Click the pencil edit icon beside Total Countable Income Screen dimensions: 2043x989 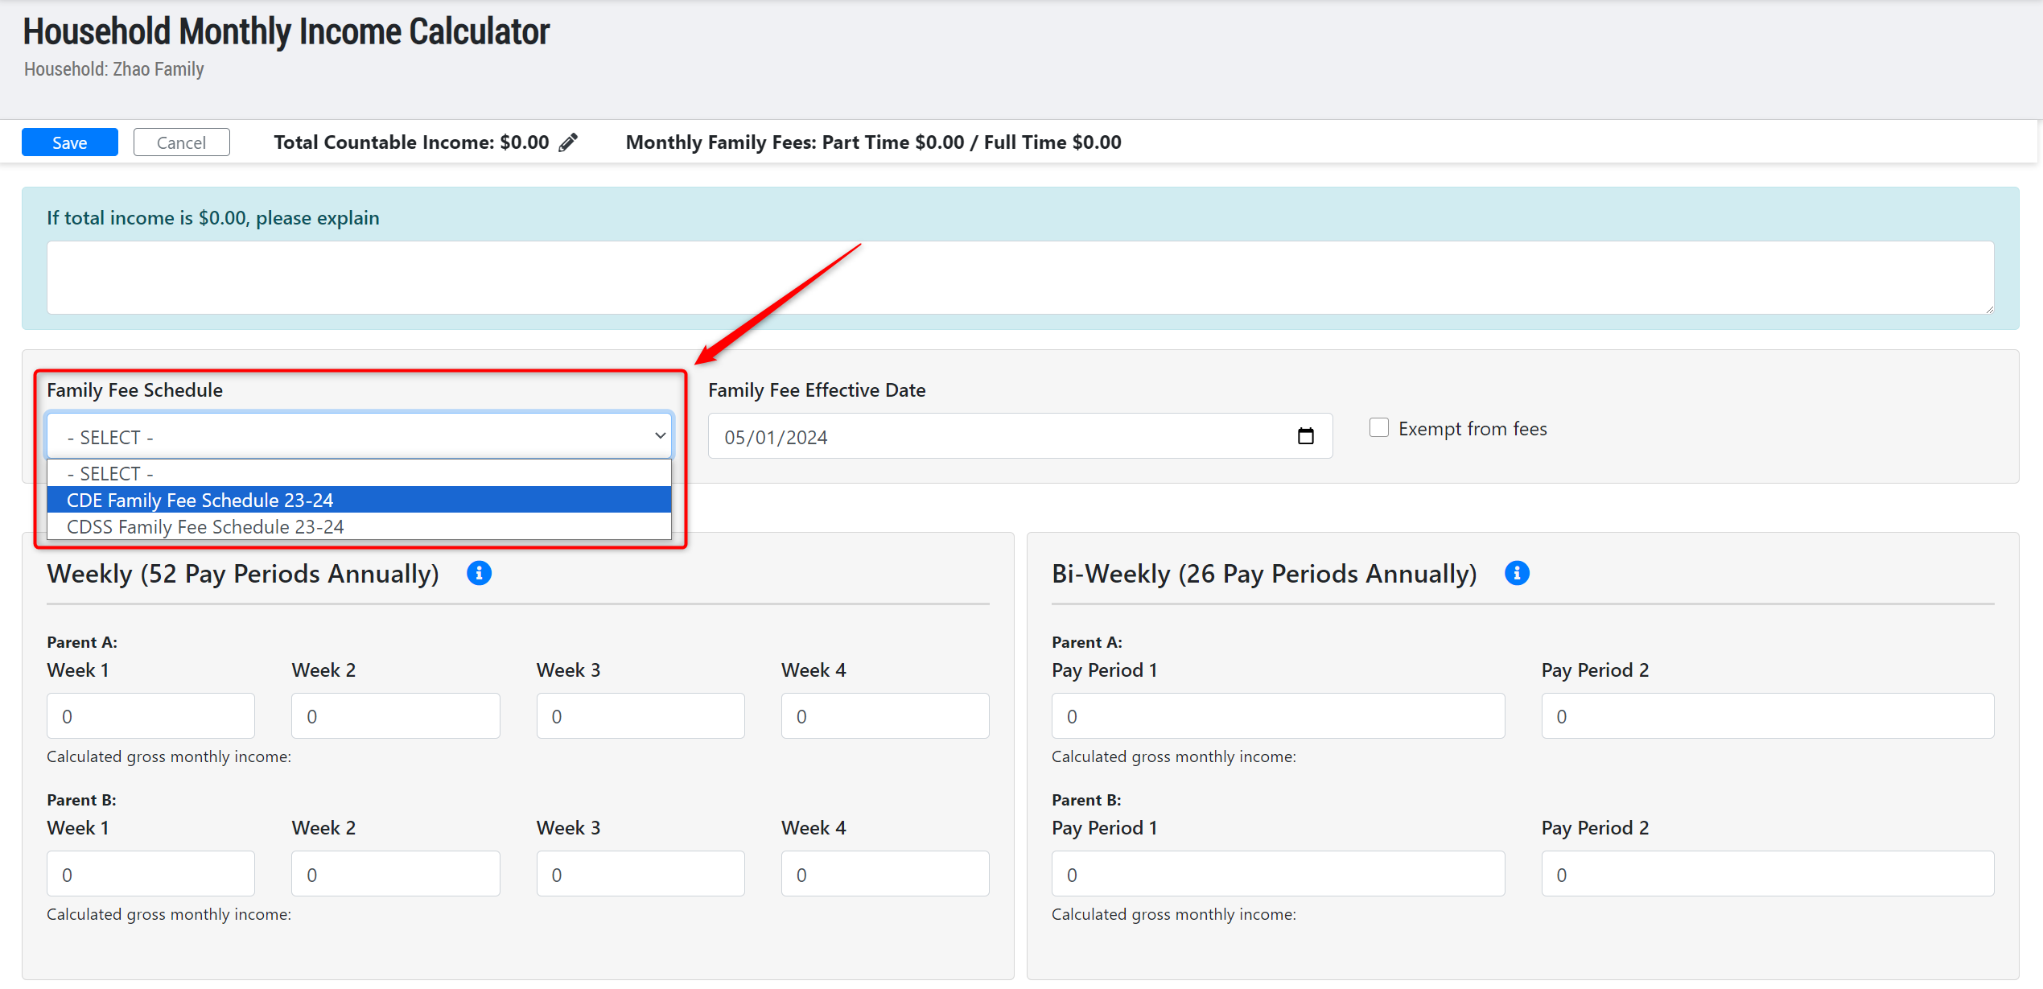tap(568, 142)
